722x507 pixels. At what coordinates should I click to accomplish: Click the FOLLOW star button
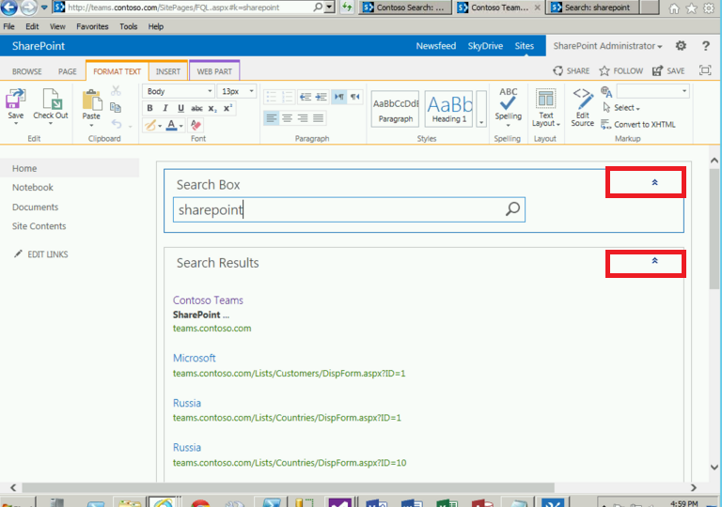(x=620, y=70)
